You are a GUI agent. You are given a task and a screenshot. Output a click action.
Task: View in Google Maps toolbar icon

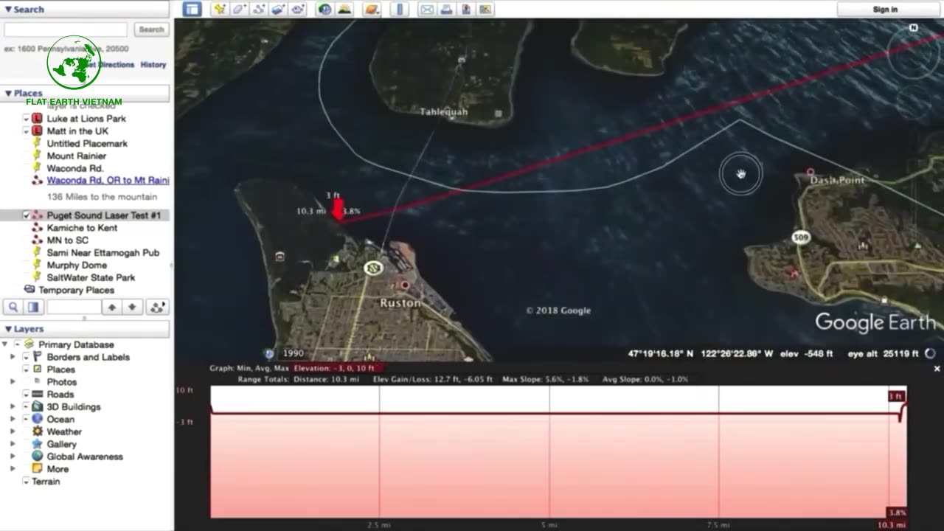click(485, 9)
